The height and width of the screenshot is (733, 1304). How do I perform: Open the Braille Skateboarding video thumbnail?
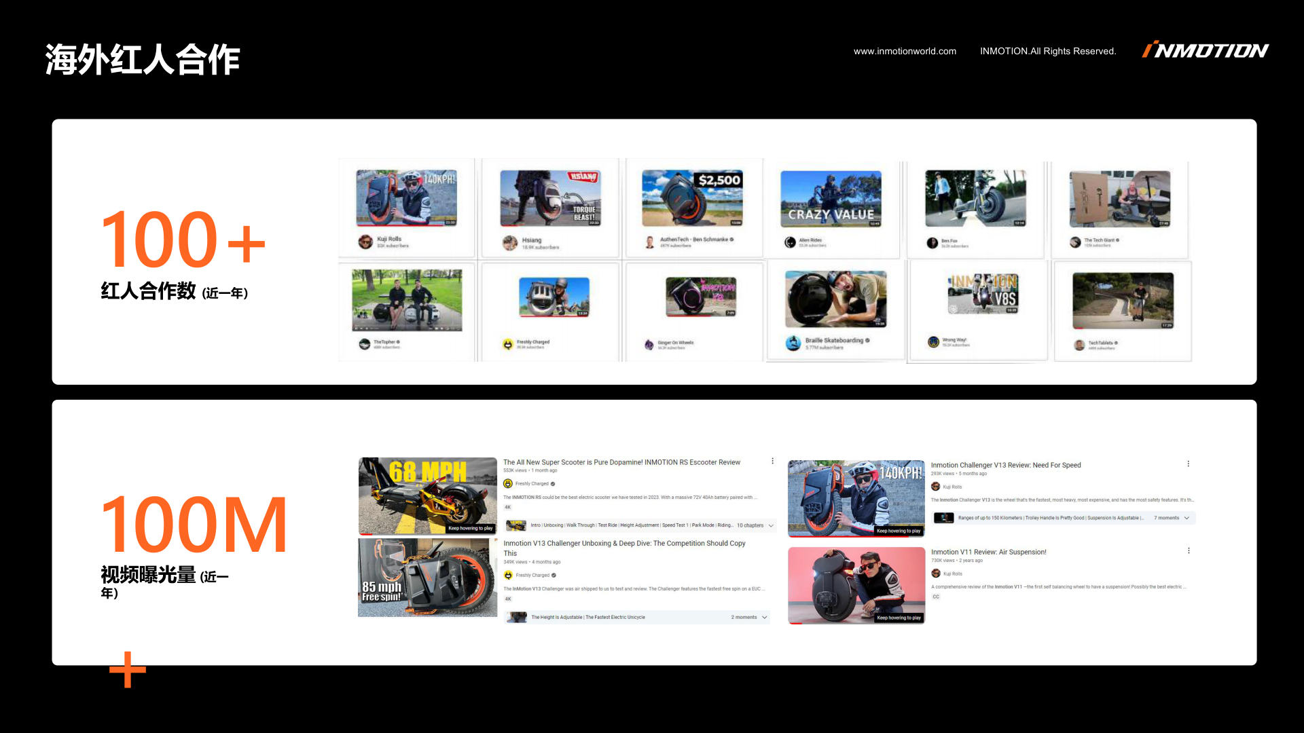pos(835,299)
